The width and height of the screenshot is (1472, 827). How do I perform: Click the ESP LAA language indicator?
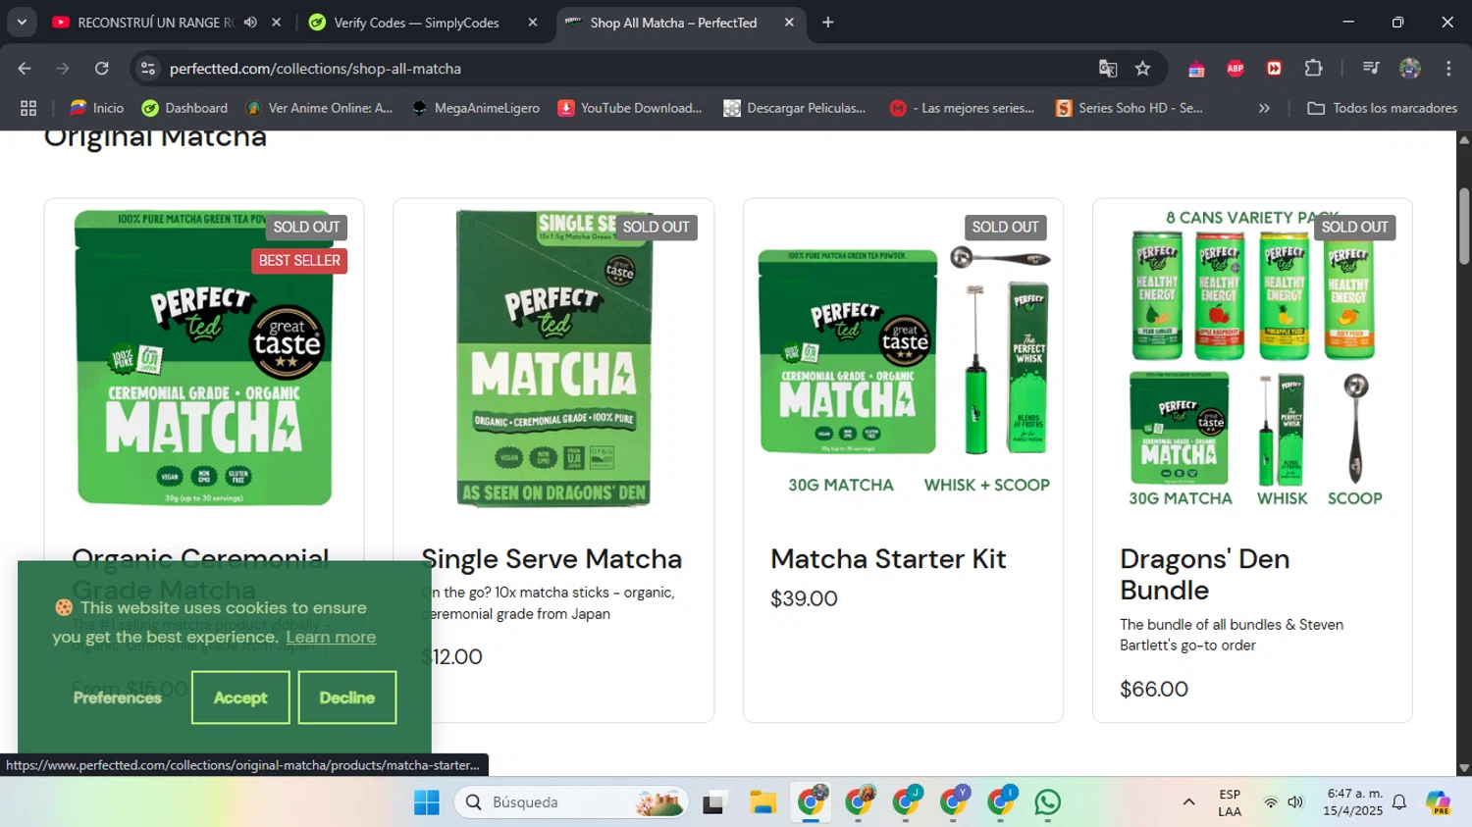[1230, 802]
